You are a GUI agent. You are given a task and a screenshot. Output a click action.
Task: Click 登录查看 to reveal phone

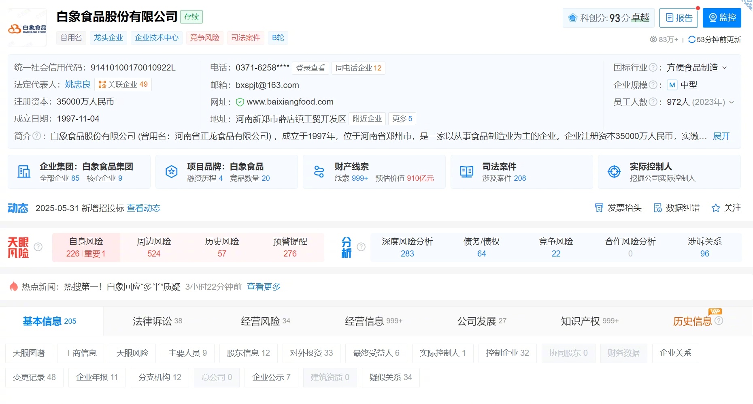[311, 68]
